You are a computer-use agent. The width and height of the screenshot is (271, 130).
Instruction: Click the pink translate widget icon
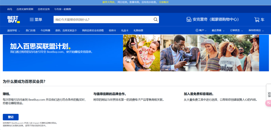[268, 103]
